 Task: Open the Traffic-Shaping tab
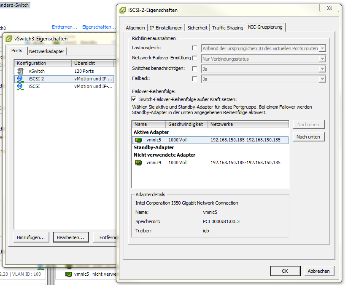click(x=227, y=28)
